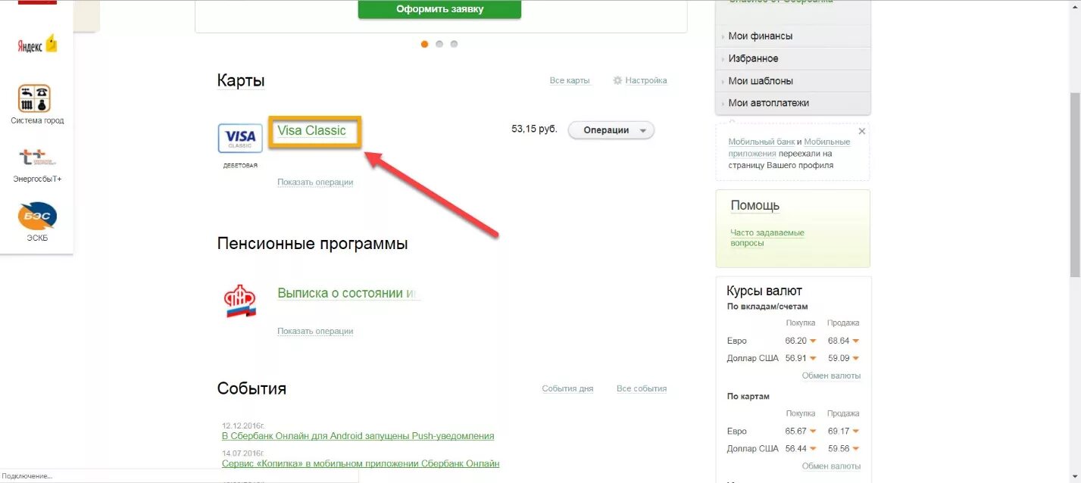Click the card Евро buy rate 65.67
This screenshot has height=483, width=1081.
tap(795, 431)
